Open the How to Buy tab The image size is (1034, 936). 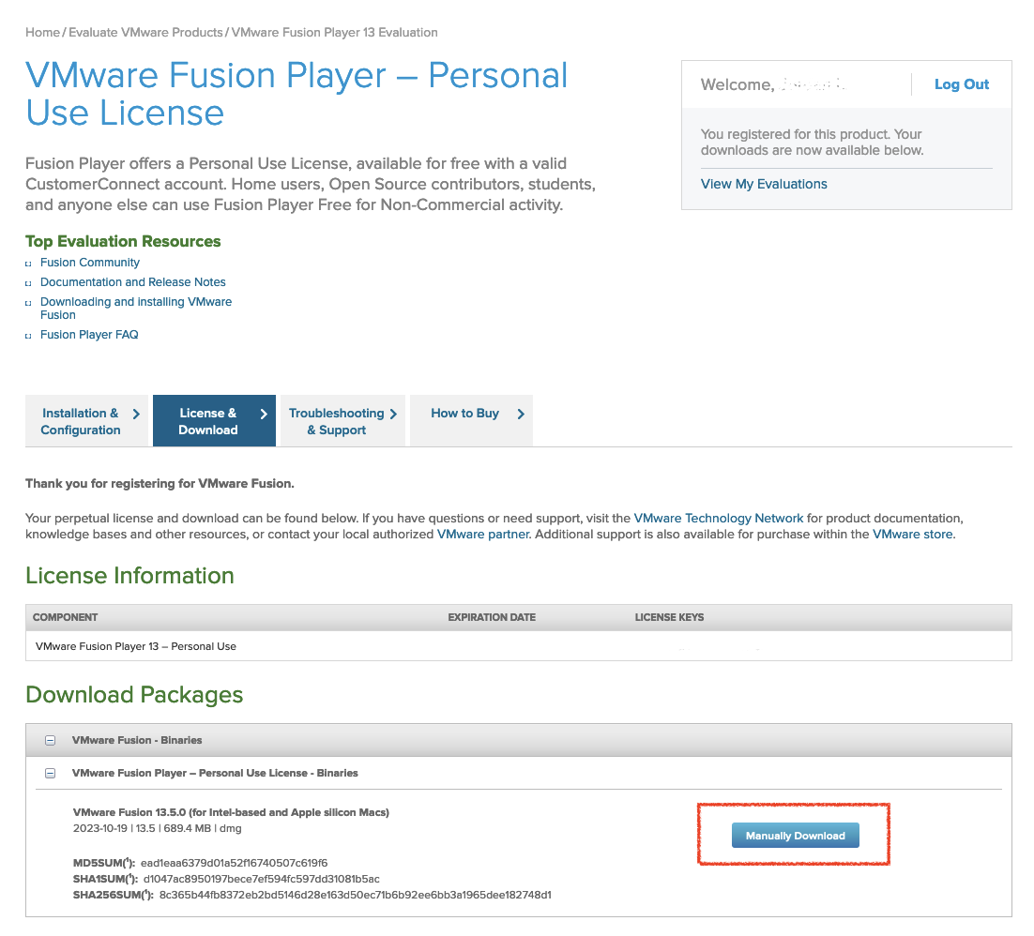(464, 414)
